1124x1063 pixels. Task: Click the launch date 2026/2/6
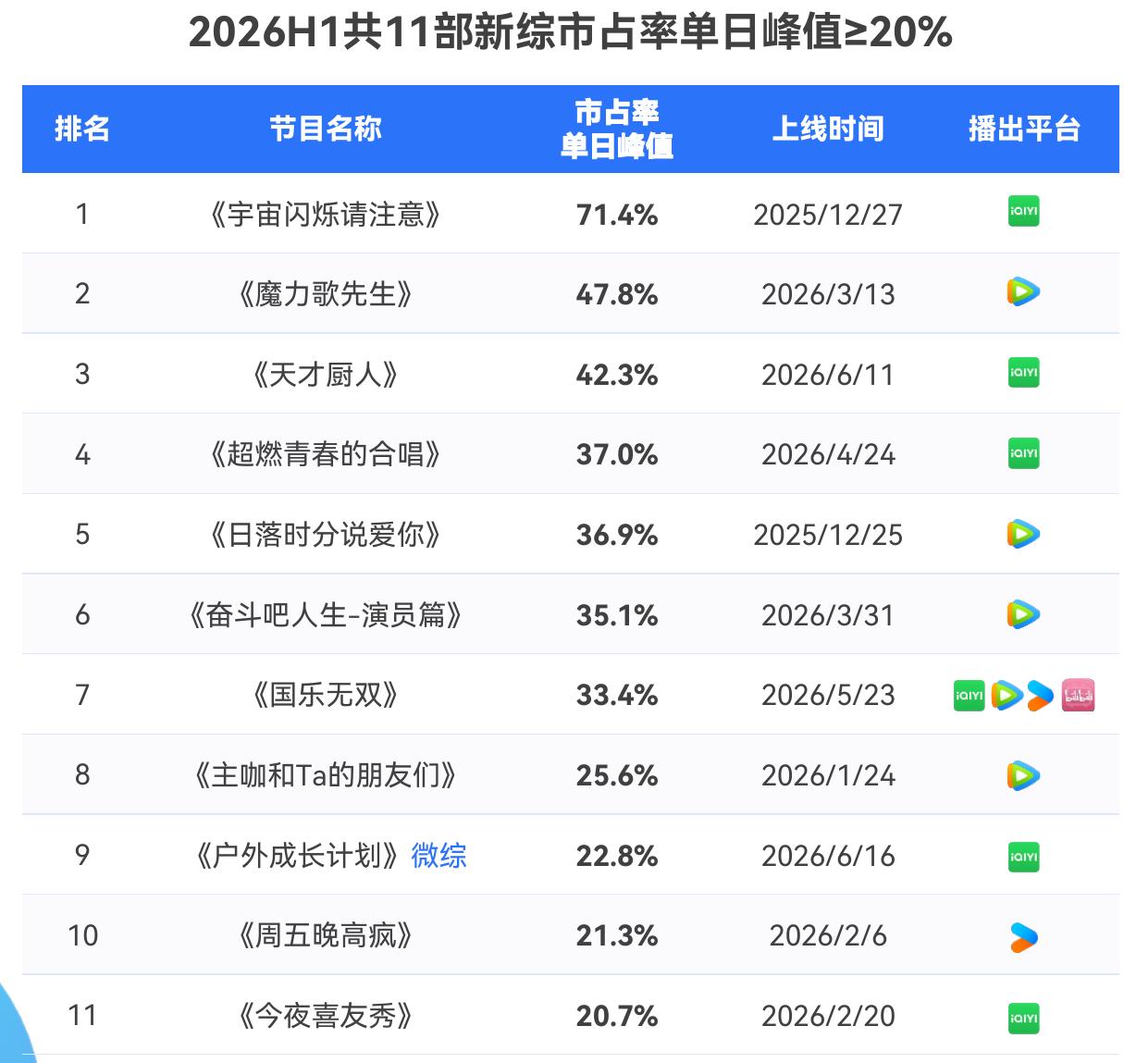pyautogui.click(x=828, y=935)
